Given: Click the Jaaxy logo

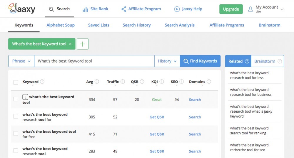Looking at the screenshot, I should (x=22, y=9).
